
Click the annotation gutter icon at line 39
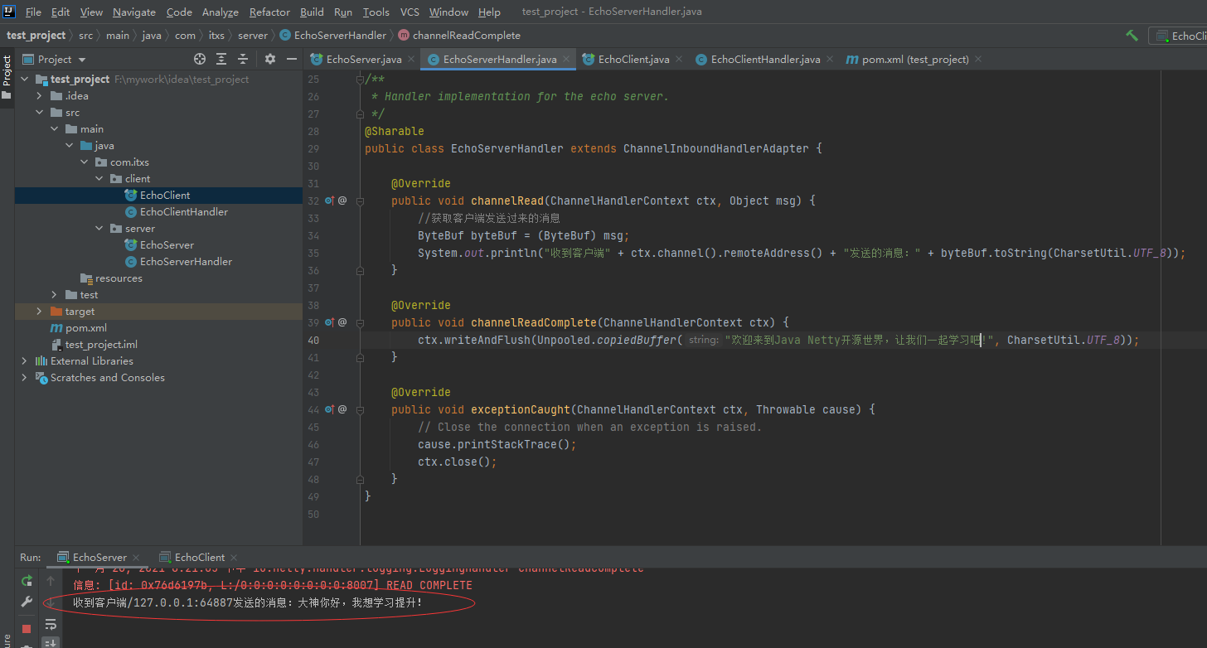pos(342,322)
